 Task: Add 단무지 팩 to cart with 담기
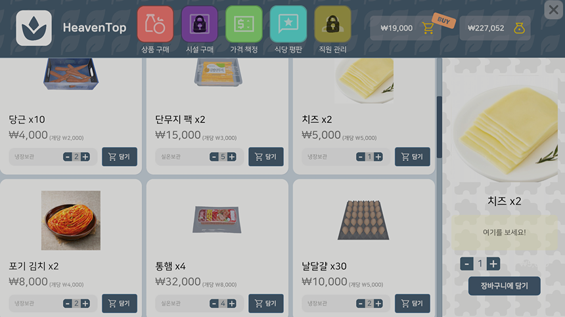pos(266,156)
